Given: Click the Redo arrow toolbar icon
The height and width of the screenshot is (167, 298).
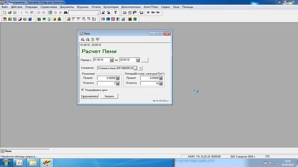Looking at the screenshot, I should point(61,13).
